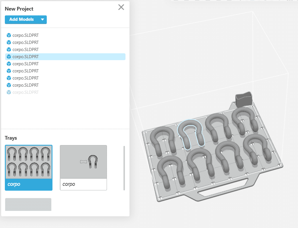Click the highlighted shackle model in the viewport

190,133
